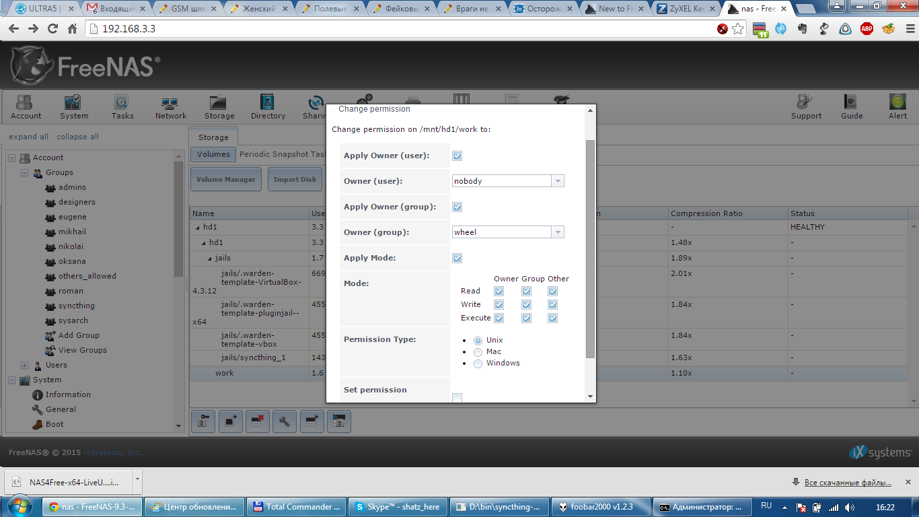Click the desk lamp extension icon

click(x=824, y=29)
